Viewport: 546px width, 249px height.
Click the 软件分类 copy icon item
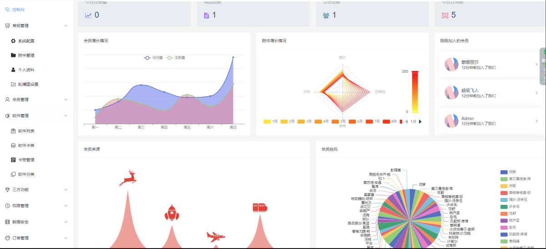[x=13, y=174]
